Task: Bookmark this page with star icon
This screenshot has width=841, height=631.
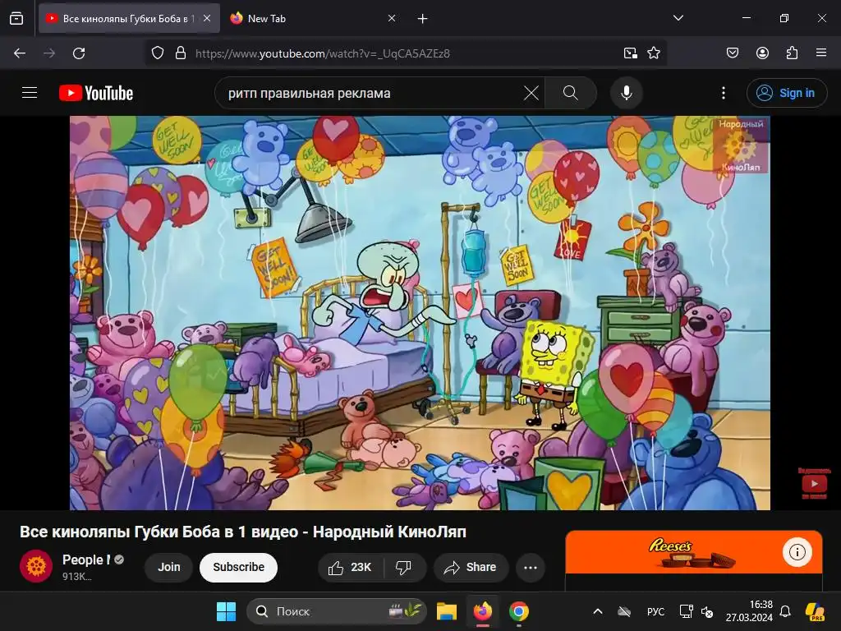Action: pos(654,53)
